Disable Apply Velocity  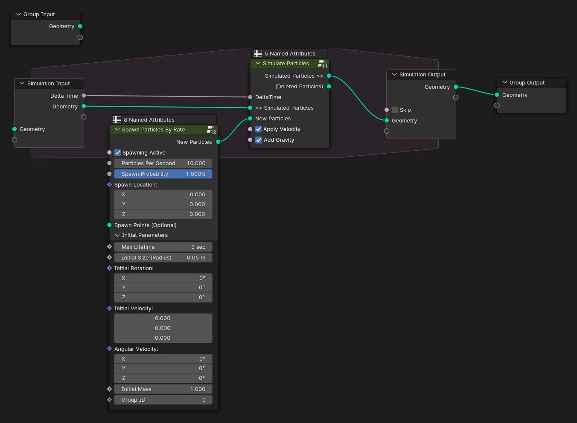[x=258, y=129]
